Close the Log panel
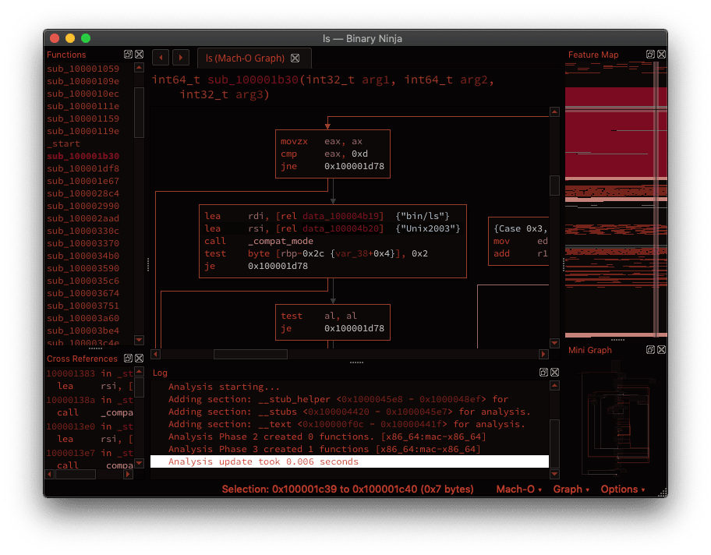The height and width of the screenshot is (555, 711). click(x=554, y=373)
